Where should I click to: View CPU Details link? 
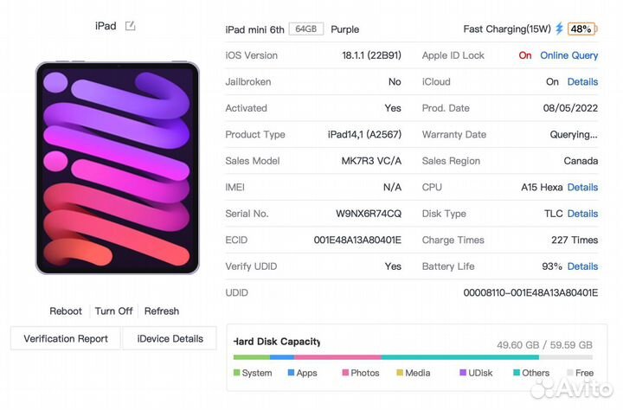[582, 187]
